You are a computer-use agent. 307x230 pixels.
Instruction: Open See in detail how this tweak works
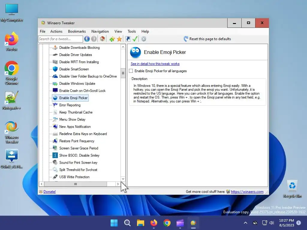click(x=155, y=64)
